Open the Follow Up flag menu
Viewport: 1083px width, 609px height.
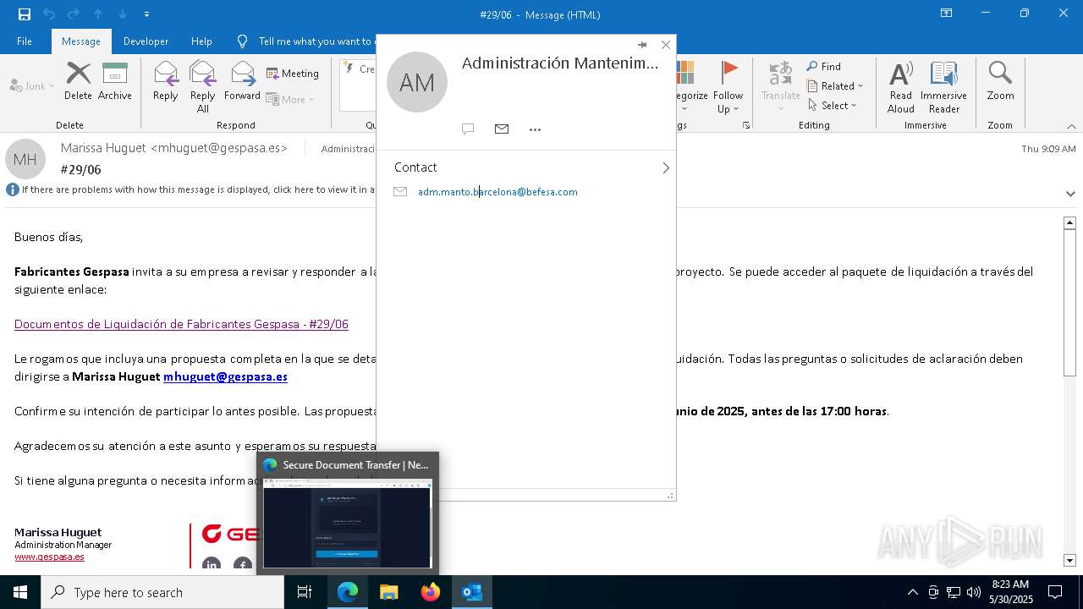728,86
